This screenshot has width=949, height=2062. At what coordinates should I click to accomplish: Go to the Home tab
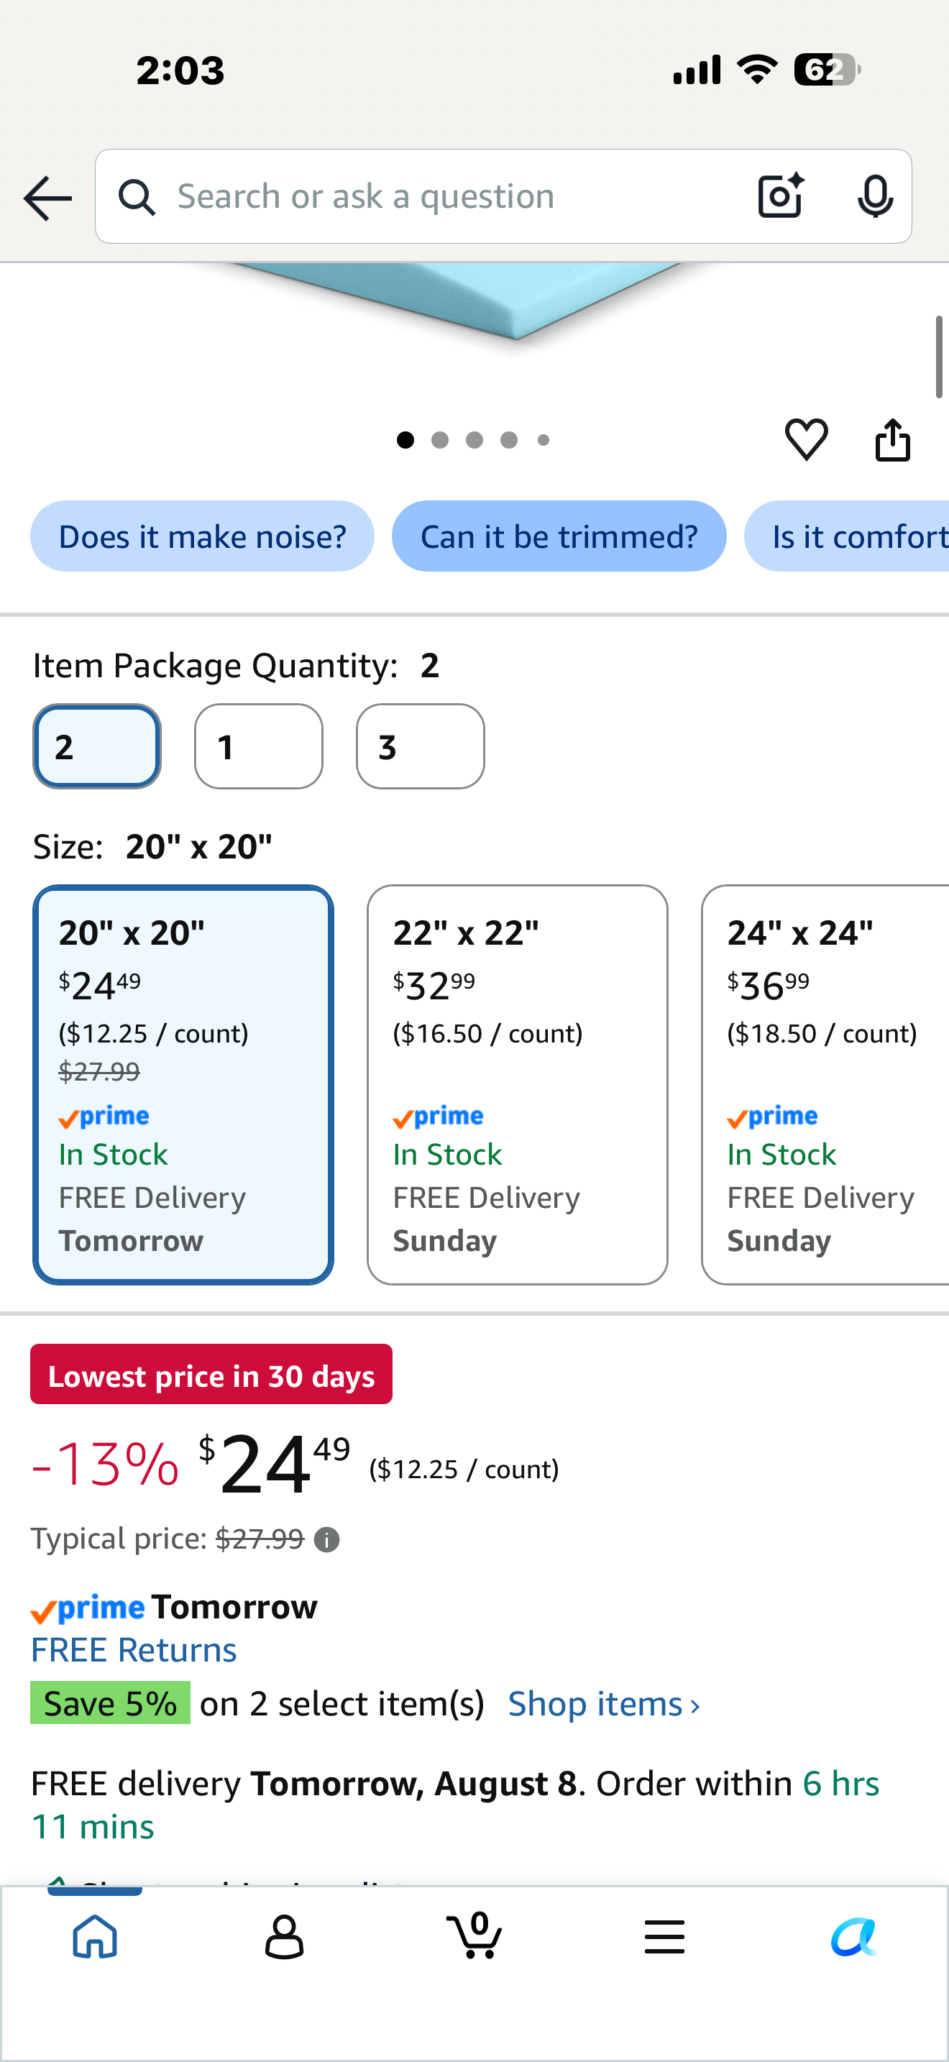click(x=95, y=1937)
